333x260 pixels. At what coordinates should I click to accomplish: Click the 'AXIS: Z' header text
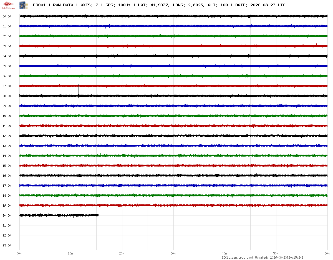[x=89, y=5]
